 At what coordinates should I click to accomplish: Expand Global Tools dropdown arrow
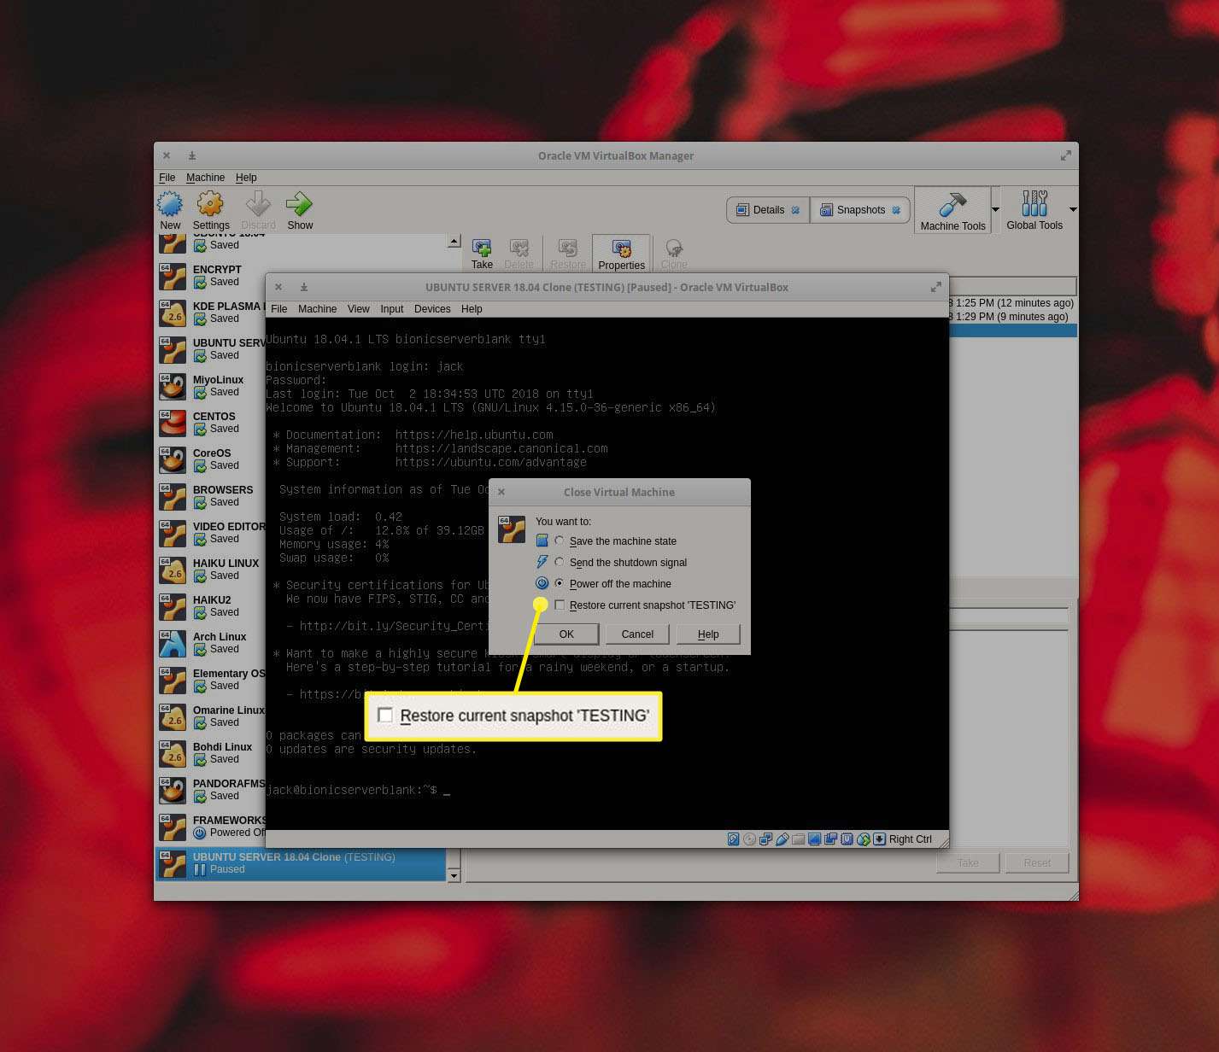click(1073, 209)
